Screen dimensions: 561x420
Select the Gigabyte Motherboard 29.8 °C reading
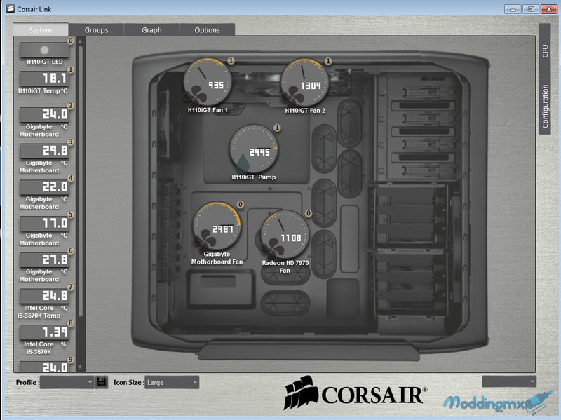coord(44,151)
